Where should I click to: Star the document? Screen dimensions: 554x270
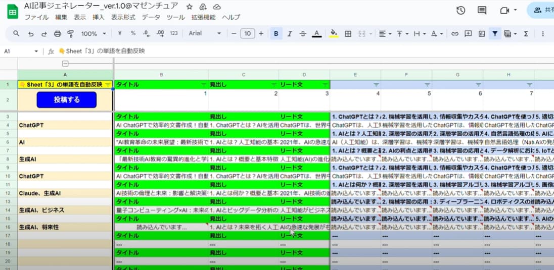(x=190, y=7)
